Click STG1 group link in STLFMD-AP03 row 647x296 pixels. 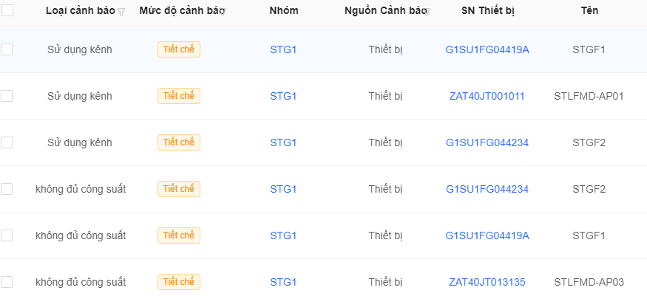pyautogui.click(x=283, y=283)
